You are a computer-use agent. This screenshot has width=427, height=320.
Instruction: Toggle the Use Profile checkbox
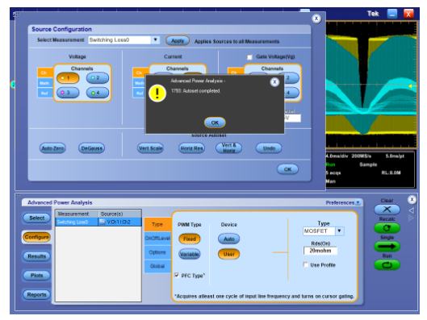pos(306,264)
